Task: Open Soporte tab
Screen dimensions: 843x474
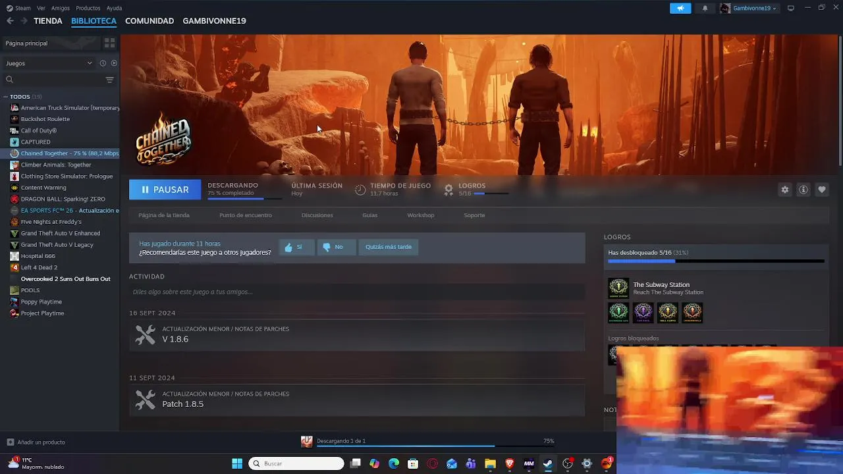Action: pyautogui.click(x=474, y=215)
